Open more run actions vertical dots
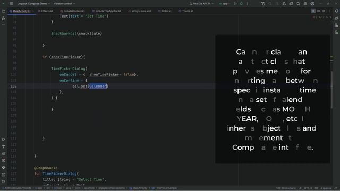 pos(247,4)
